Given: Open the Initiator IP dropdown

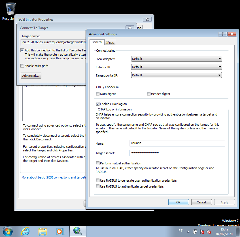Looking at the screenshot, I should pos(176,67).
